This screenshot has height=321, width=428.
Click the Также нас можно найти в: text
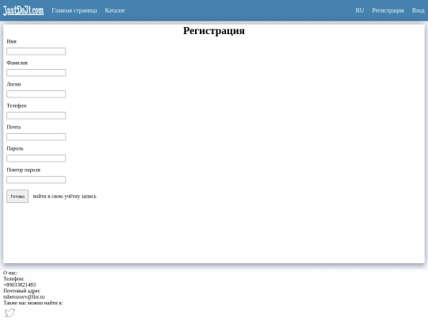click(33, 303)
